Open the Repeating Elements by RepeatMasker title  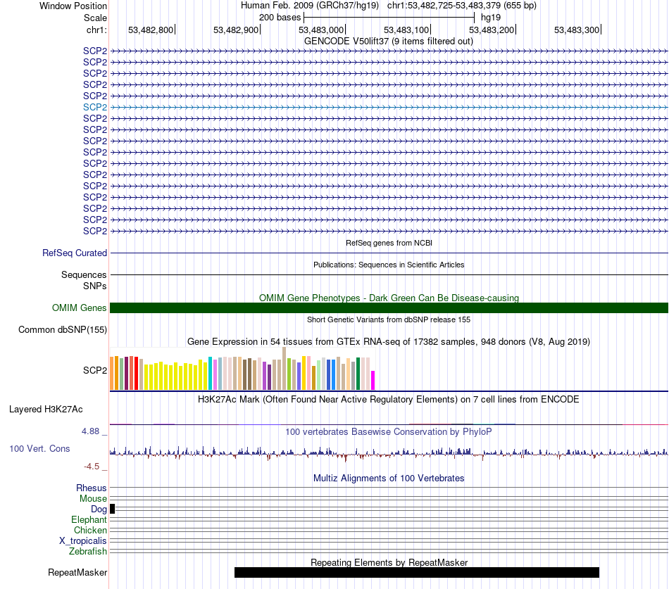click(389, 562)
